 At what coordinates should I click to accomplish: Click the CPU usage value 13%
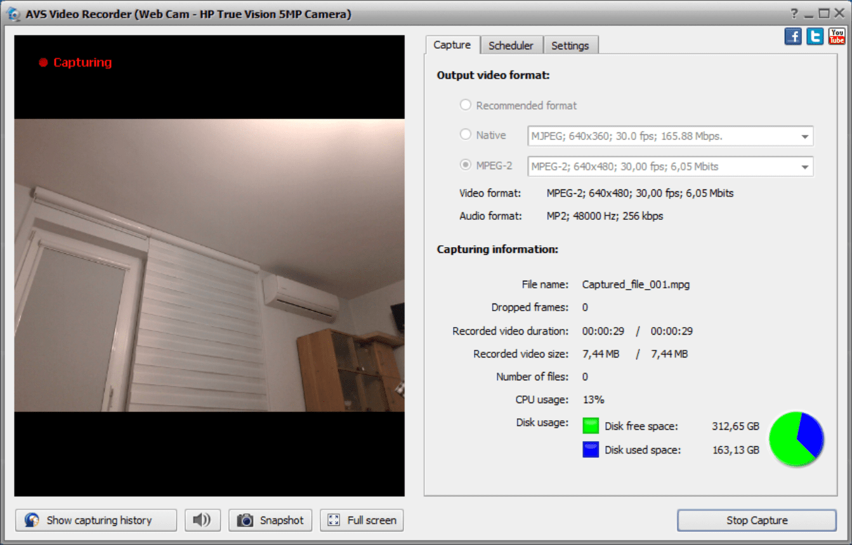coord(593,400)
